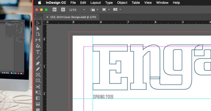Select the Type tool
The height and width of the screenshot is (111, 211).
coord(38,52)
